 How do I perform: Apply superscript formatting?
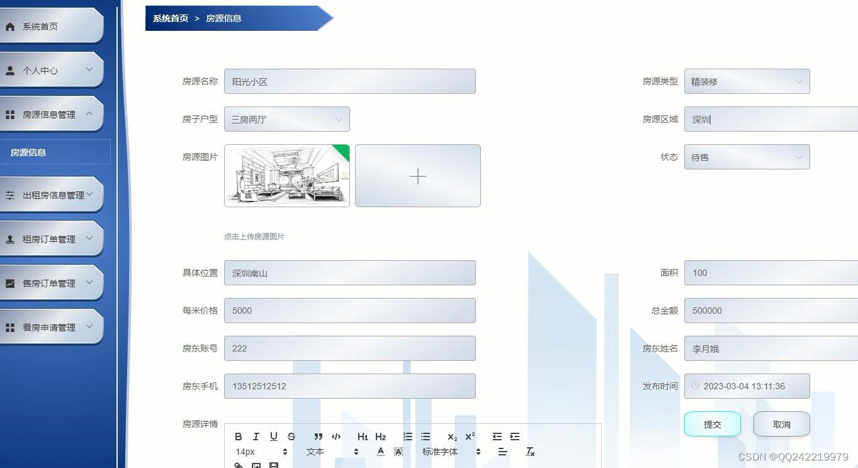tap(469, 436)
